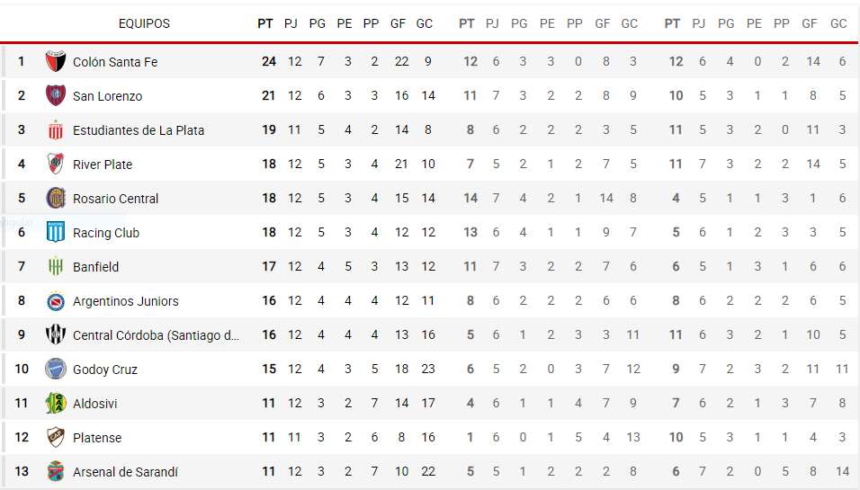Click the first bold PT column header
Viewport: 860px width, 490px height.
(264, 23)
